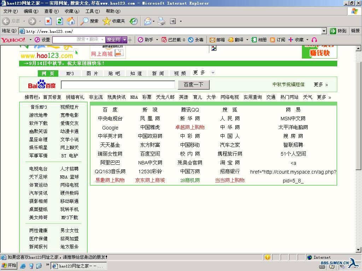Switch to 视频 search tab

(x=180, y=73)
